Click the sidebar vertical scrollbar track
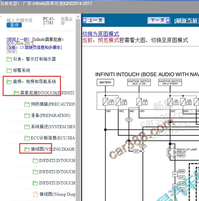This screenshot has width=199, height=201. click(x=78, y=110)
